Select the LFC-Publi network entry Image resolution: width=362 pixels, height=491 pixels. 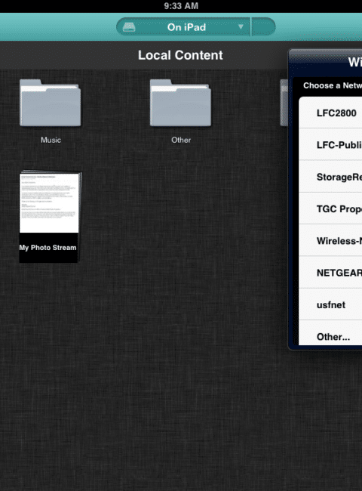click(x=330, y=144)
